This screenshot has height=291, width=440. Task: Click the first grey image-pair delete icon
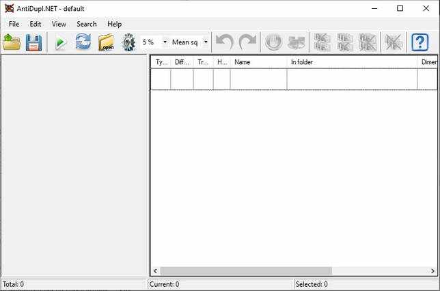click(x=322, y=42)
